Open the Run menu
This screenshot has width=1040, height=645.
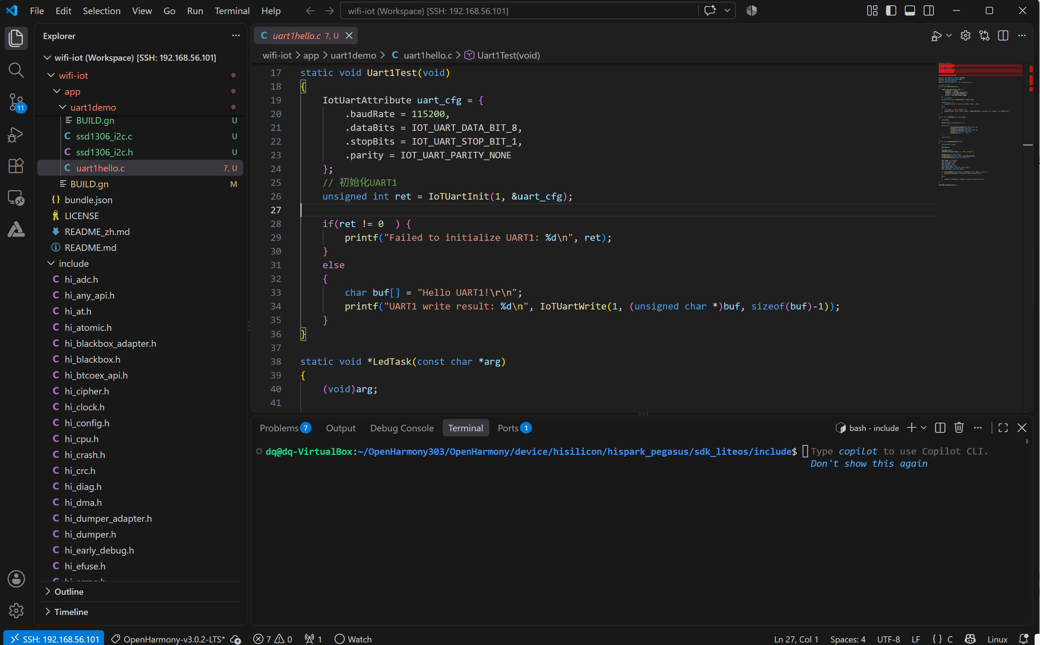195,10
